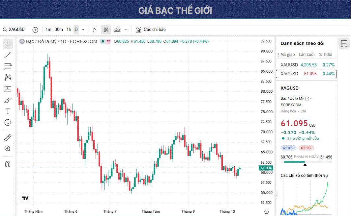Select the 30m timeframe
The image size is (351, 216).
click(x=59, y=30)
